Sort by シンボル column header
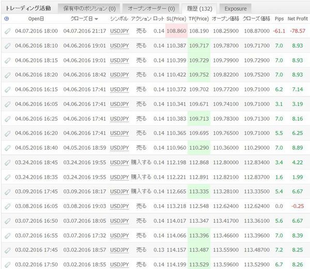The height and width of the screenshot is (269, 310). click(x=119, y=19)
